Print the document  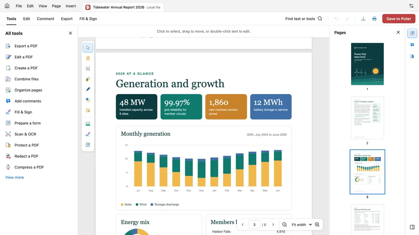(374, 19)
